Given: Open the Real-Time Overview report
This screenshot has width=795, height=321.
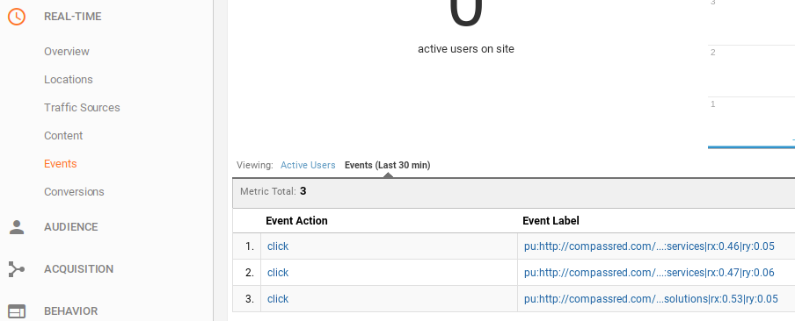Looking at the screenshot, I should point(67,52).
